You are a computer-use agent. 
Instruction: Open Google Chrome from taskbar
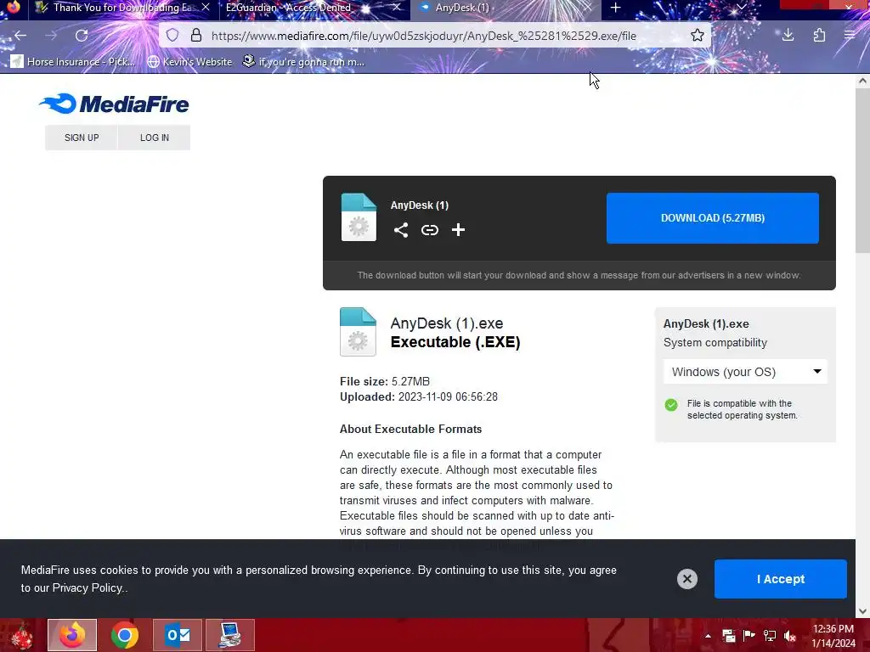[x=125, y=635]
